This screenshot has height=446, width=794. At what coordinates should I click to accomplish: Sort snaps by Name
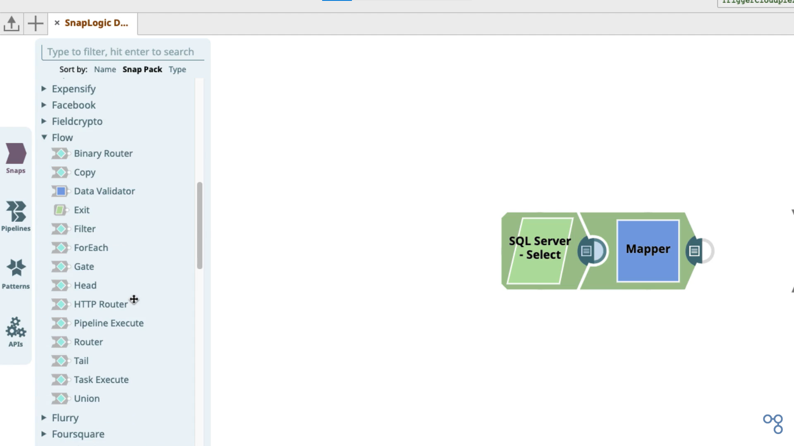tap(105, 69)
